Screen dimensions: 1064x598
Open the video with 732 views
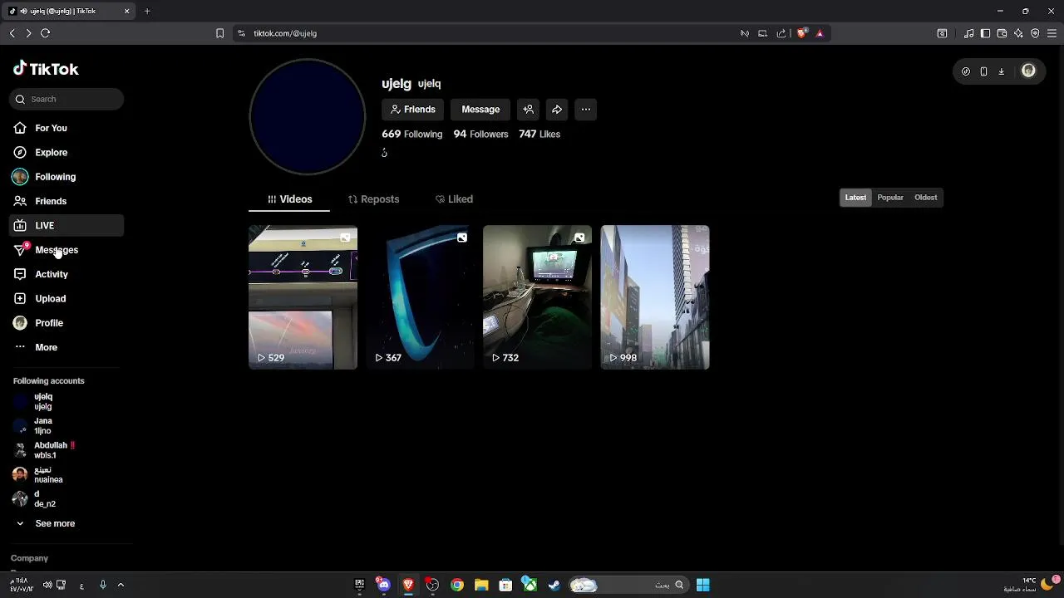pos(537,297)
